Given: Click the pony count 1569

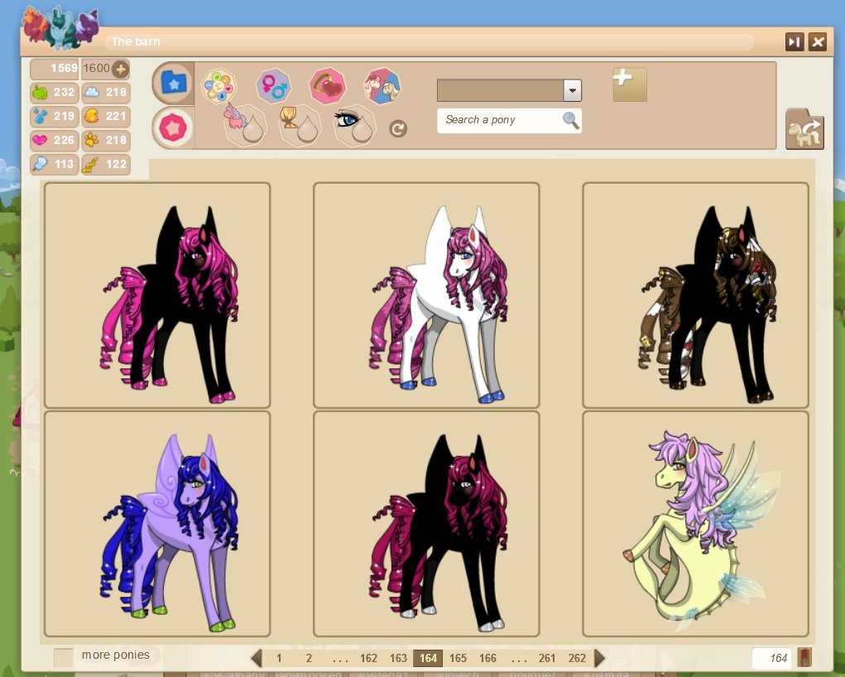Looking at the screenshot, I should click(55, 69).
